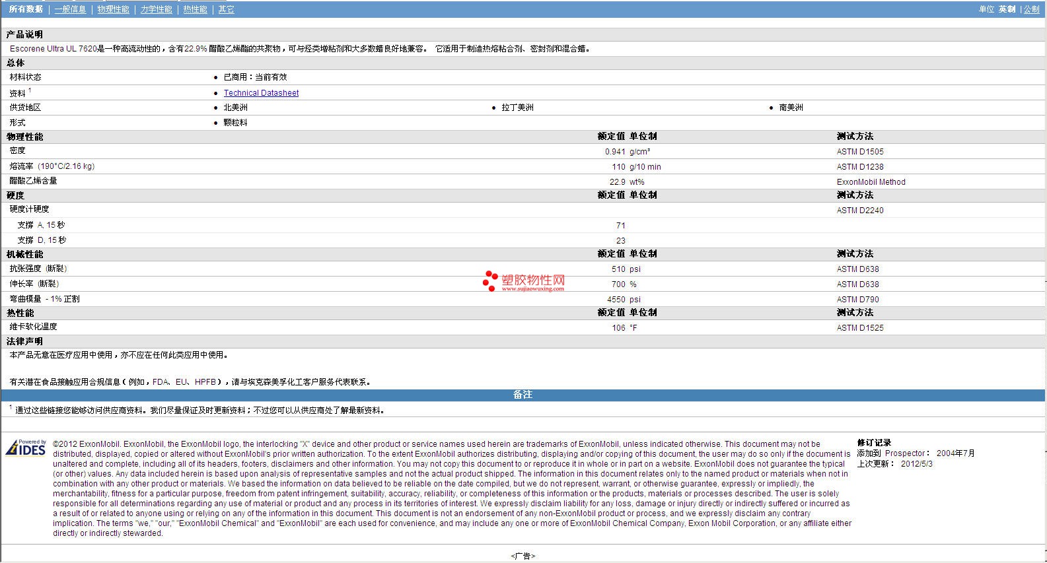This screenshot has width=1047, height=563.
Task: Select 英制 units
Action: [x=1007, y=9]
